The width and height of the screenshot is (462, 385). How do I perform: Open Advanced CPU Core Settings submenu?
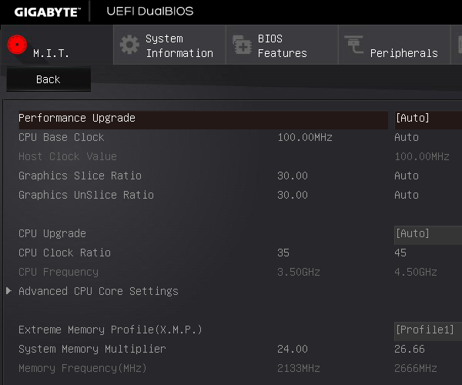(x=99, y=291)
